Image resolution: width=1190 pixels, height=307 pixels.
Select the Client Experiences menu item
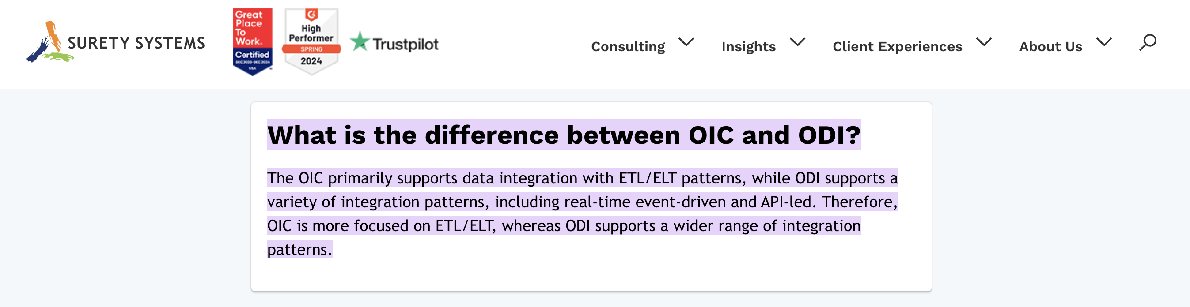coord(897,46)
